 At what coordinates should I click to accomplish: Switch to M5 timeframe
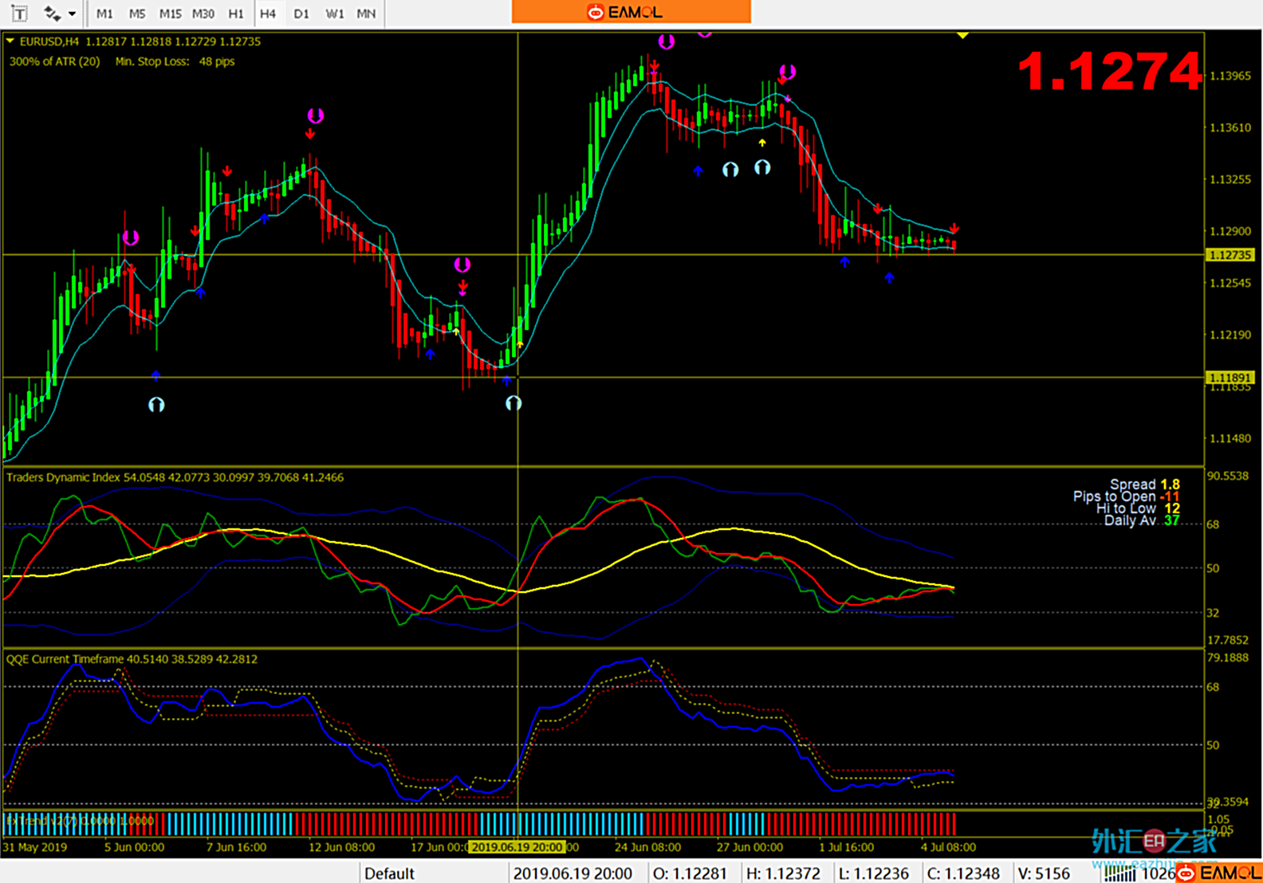coord(137,14)
